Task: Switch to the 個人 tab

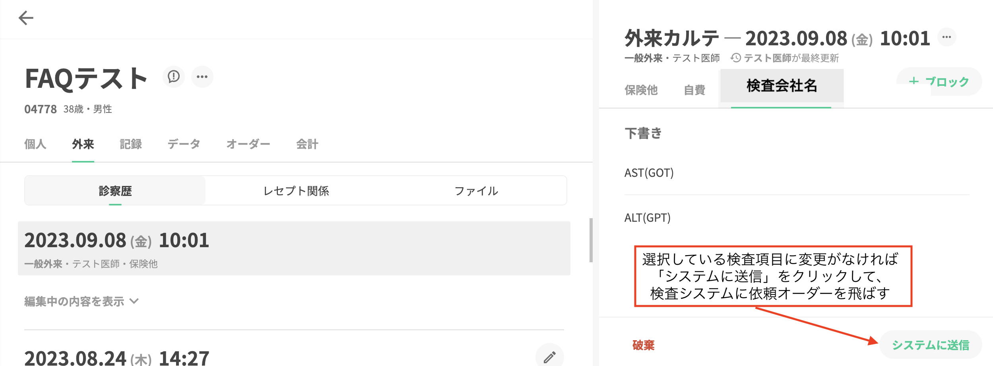Action: coord(35,144)
